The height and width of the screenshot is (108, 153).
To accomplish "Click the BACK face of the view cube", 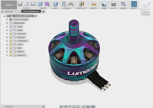I will click(x=145, y=12).
